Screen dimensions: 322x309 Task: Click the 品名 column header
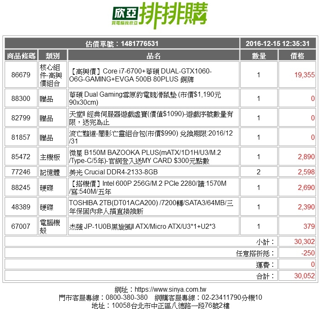click(154, 55)
